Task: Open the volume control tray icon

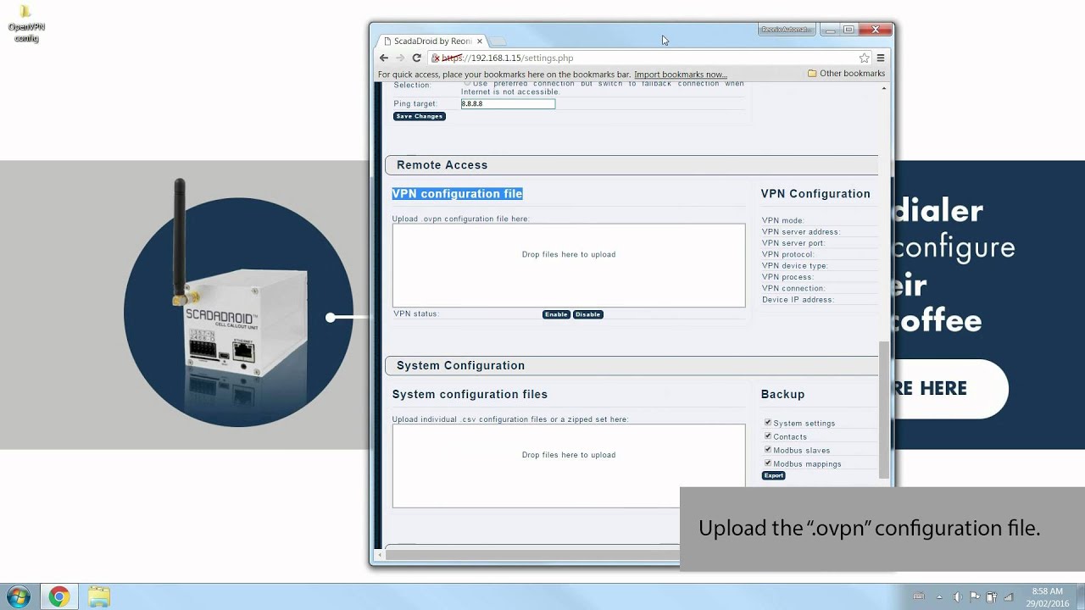Action: coord(957,596)
